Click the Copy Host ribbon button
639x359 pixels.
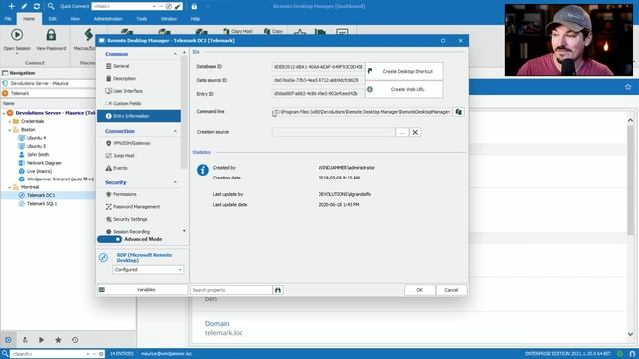(238, 31)
